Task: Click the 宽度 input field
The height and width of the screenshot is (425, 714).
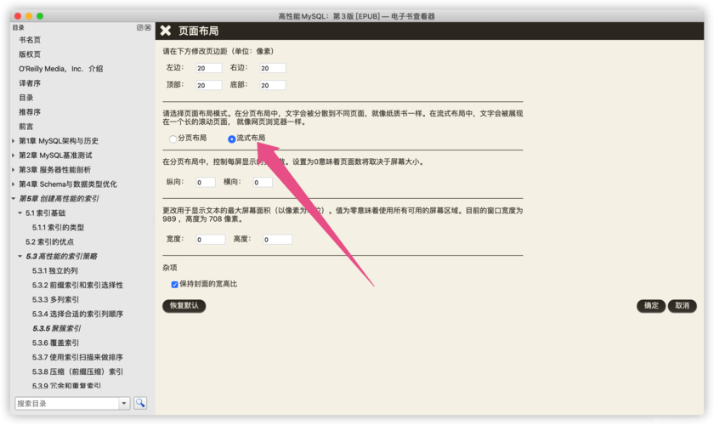Action: tap(211, 240)
